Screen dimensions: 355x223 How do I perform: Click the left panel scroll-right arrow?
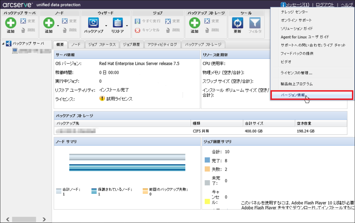(44, 219)
